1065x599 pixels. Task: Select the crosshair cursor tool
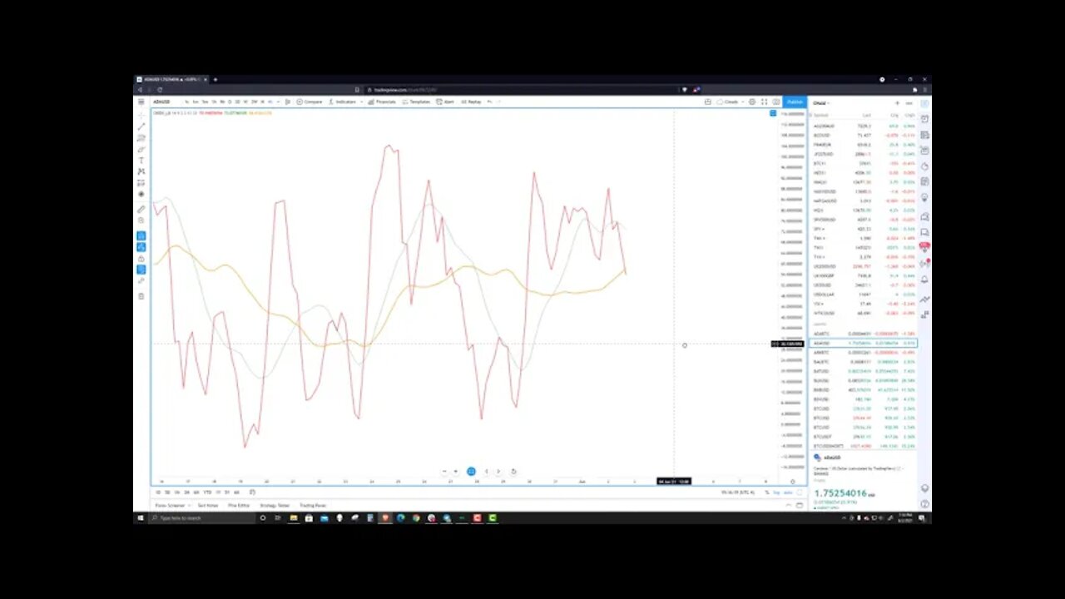tap(141, 116)
